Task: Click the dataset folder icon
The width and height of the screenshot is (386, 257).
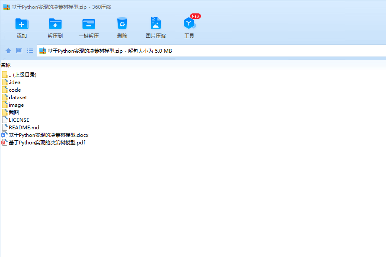Action: tap(5, 98)
